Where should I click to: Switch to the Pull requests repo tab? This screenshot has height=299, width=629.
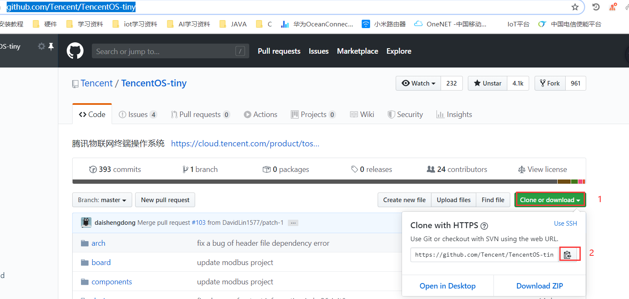[x=200, y=114]
